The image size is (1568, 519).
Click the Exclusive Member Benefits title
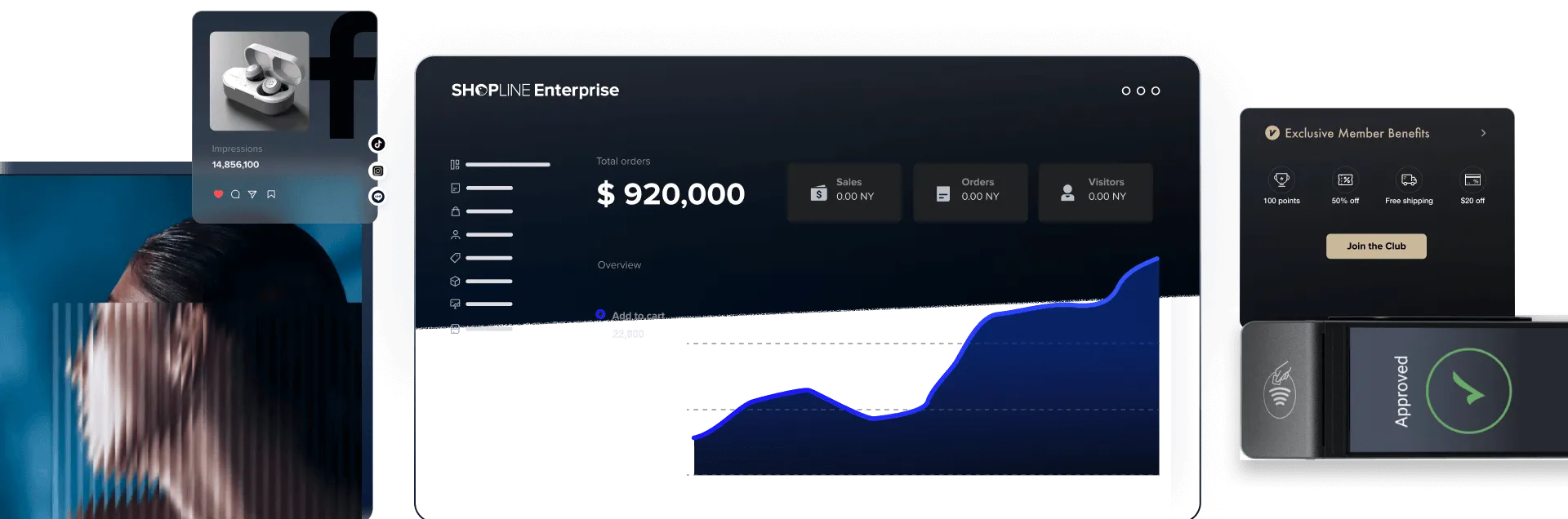(1356, 133)
